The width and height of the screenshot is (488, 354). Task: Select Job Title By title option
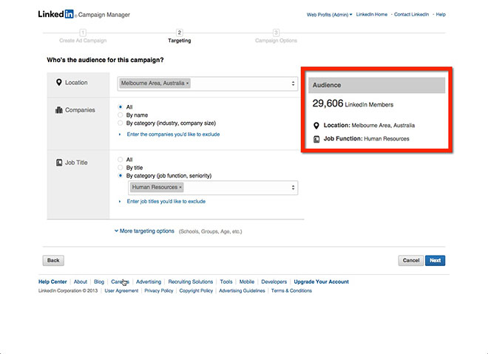click(x=121, y=168)
